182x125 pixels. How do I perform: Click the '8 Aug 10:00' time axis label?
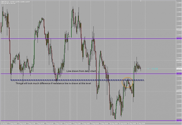coord(86,123)
